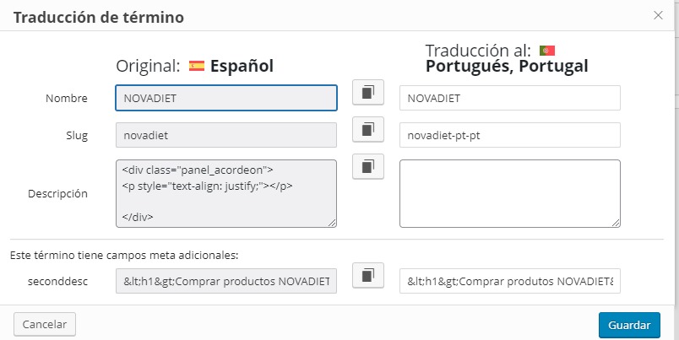
Task: Copy seconddesc original into the translation
Action: coord(367,276)
